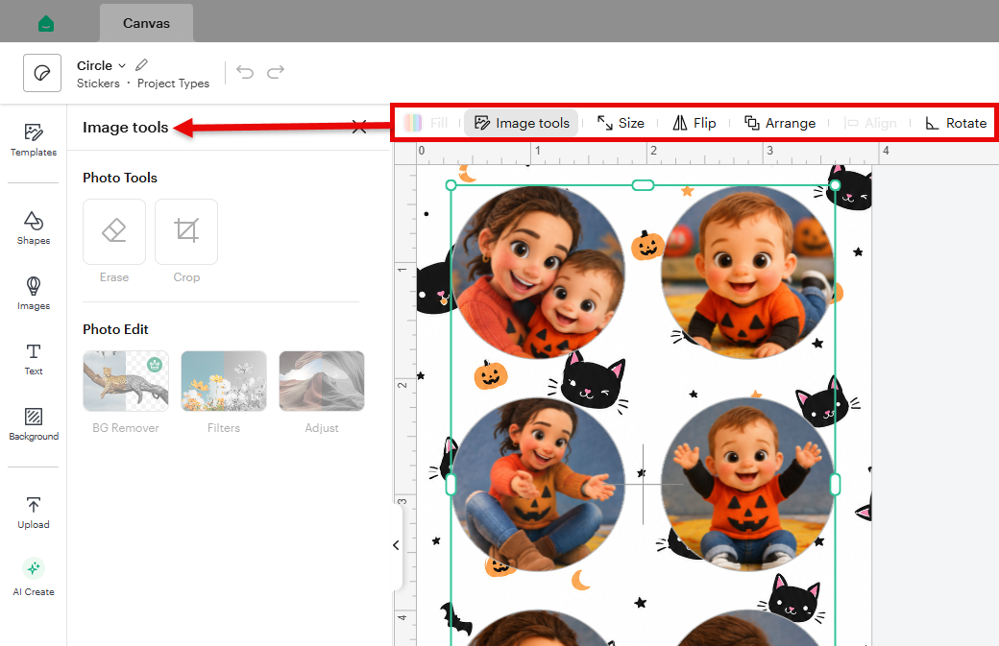Undo the last action

245,72
